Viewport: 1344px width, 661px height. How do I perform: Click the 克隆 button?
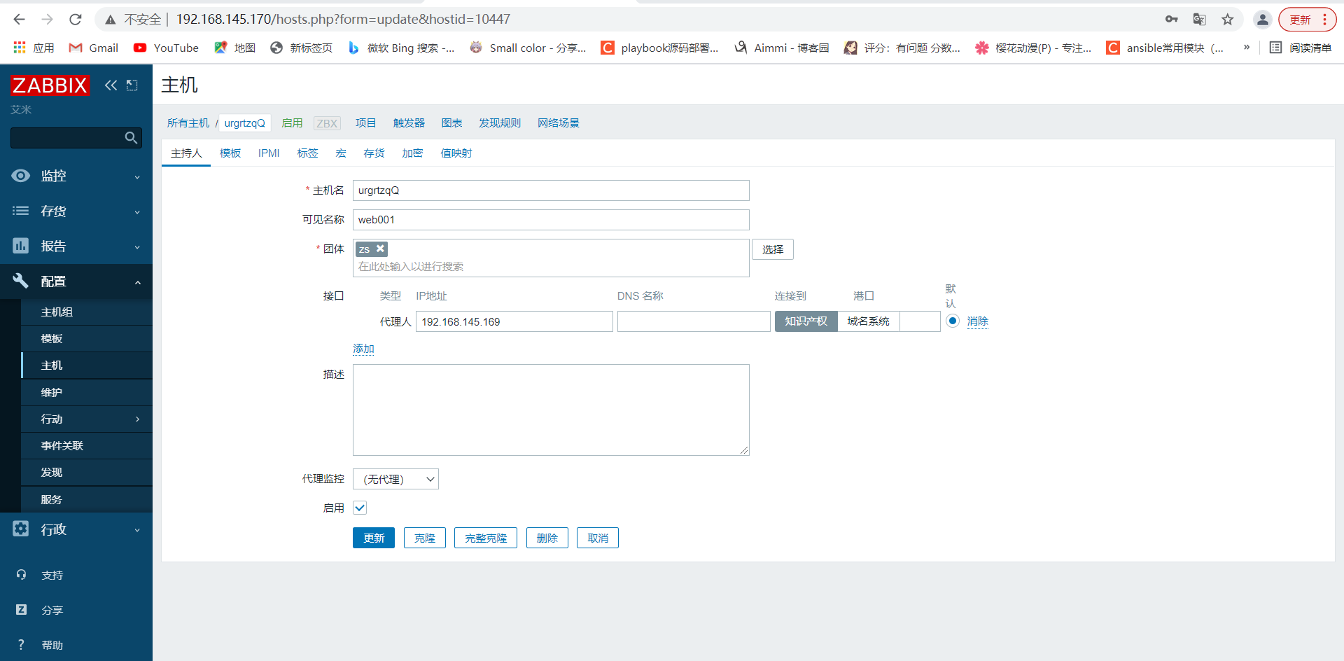(x=425, y=538)
